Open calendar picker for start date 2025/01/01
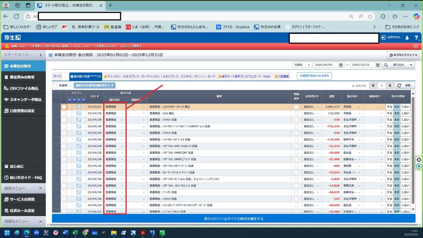The width and height of the screenshot is (423, 238). tap(341, 65)
